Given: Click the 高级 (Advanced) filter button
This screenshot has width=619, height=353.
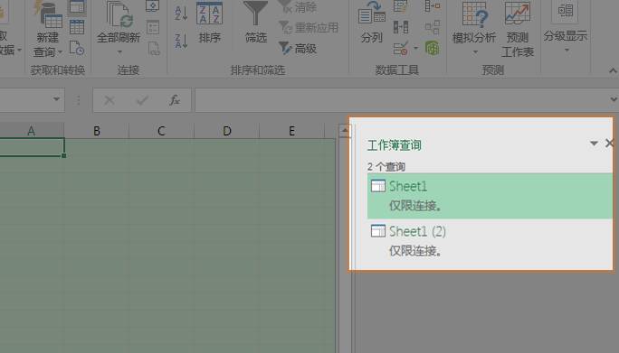Looking at the screenshot, I should point(298,49).
